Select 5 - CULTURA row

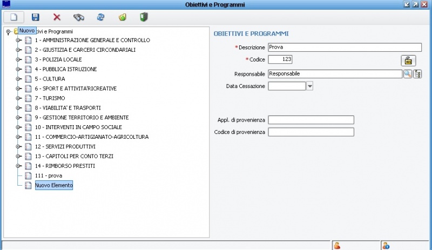tap(50, 79)
